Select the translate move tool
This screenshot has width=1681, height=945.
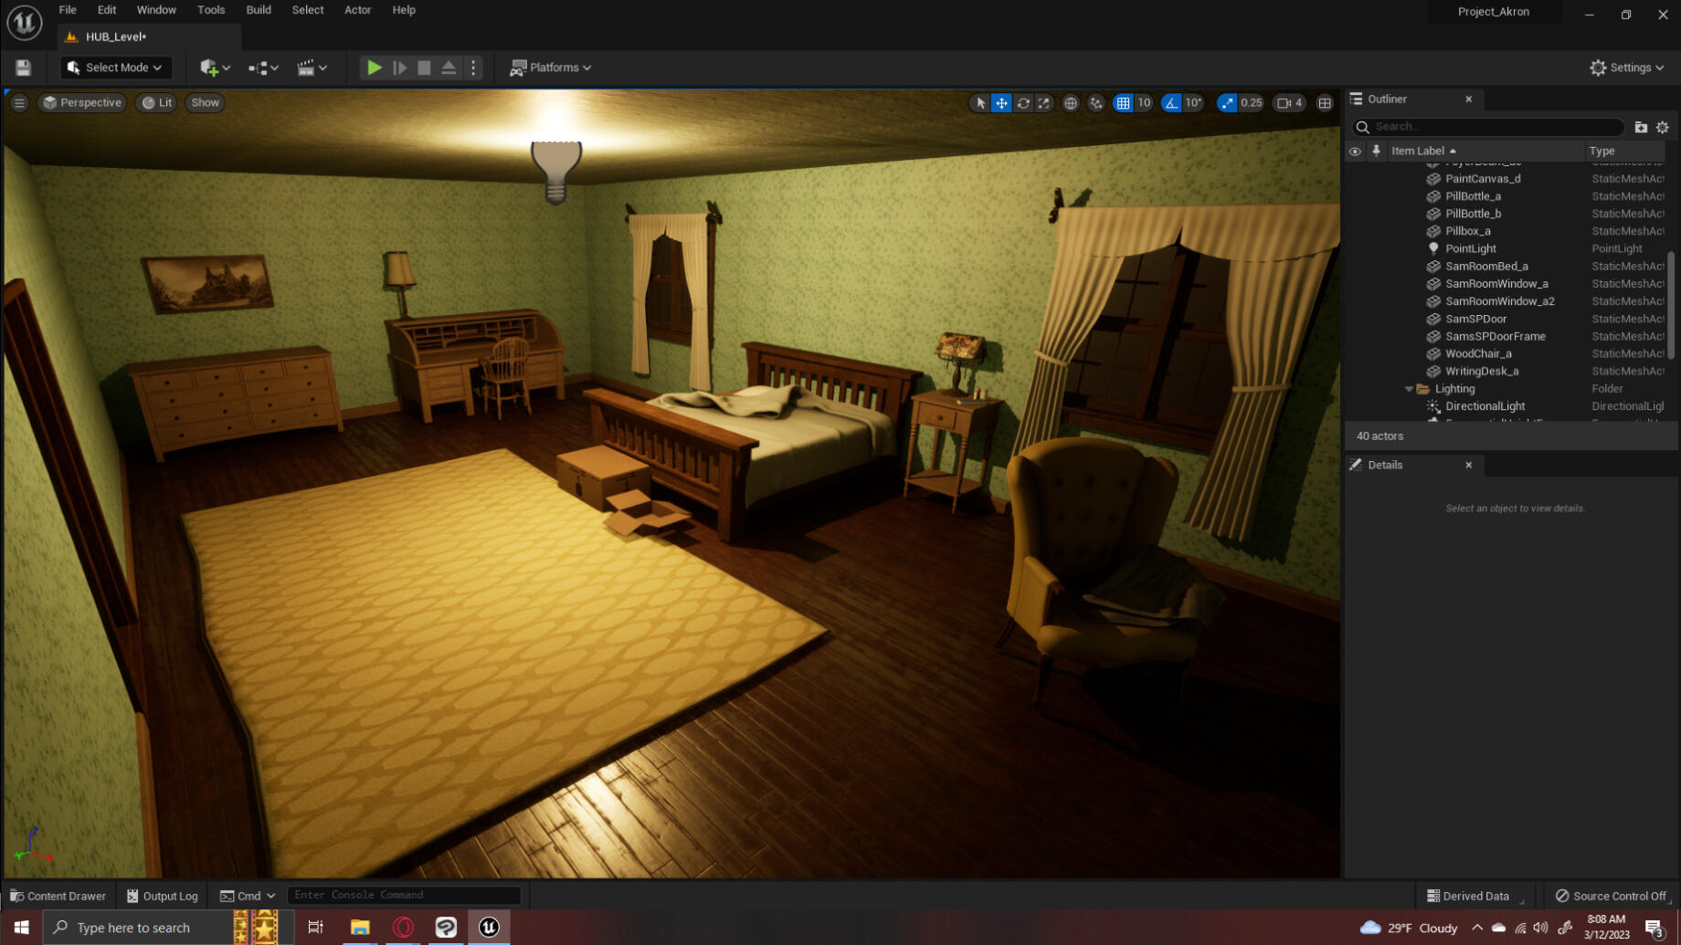click(x=1001, y=103)
